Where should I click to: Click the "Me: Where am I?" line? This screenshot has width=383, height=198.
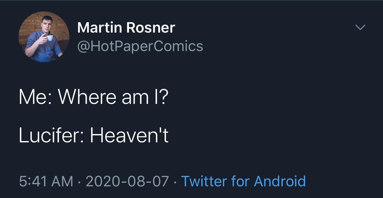pos(94,97)
